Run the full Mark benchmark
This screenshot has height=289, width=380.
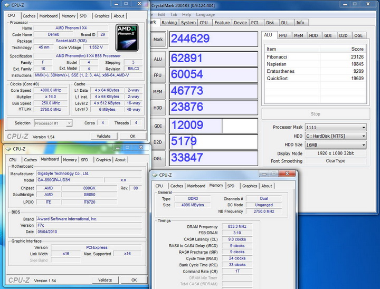coord(158,40)
